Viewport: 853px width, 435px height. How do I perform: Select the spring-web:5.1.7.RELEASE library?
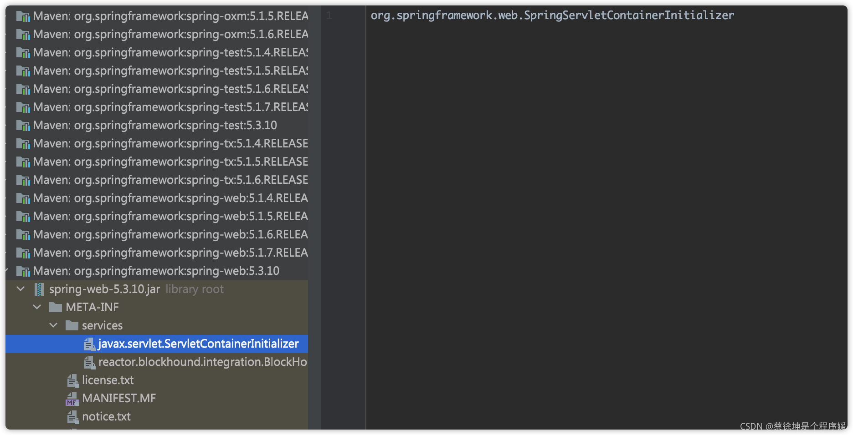[x=169, y=253]
